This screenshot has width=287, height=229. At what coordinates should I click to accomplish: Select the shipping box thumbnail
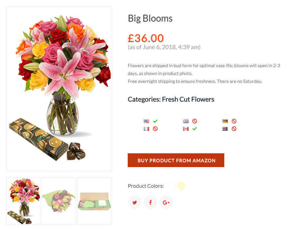pyautogui.click(x=94, y=201)
